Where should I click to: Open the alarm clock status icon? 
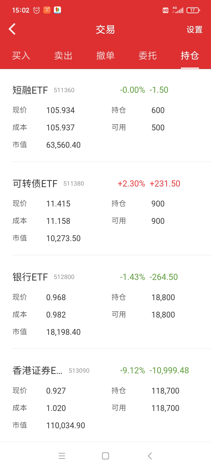click(x=36, y=10)
